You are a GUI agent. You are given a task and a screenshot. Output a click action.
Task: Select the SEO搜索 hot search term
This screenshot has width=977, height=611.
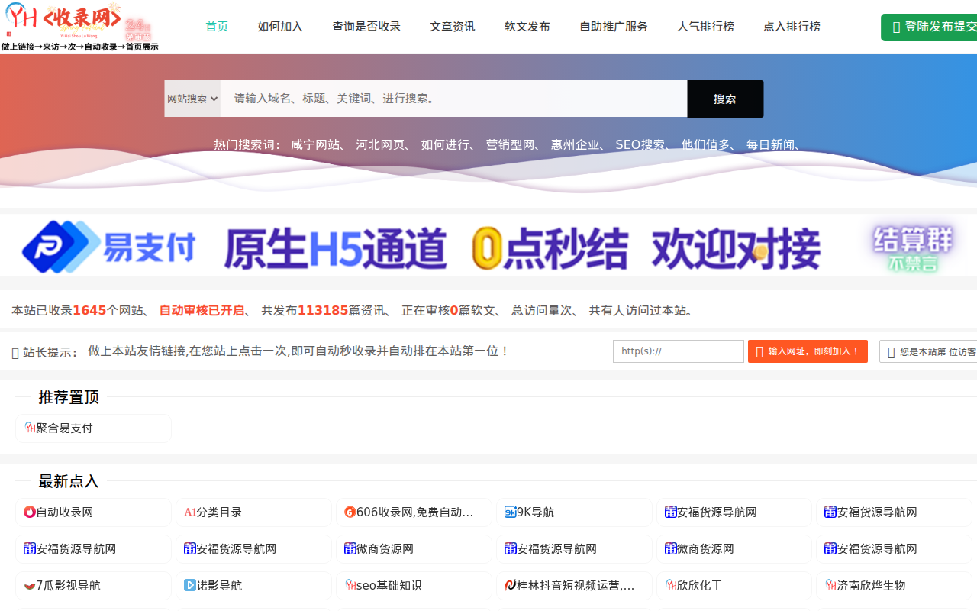[640, 144]
